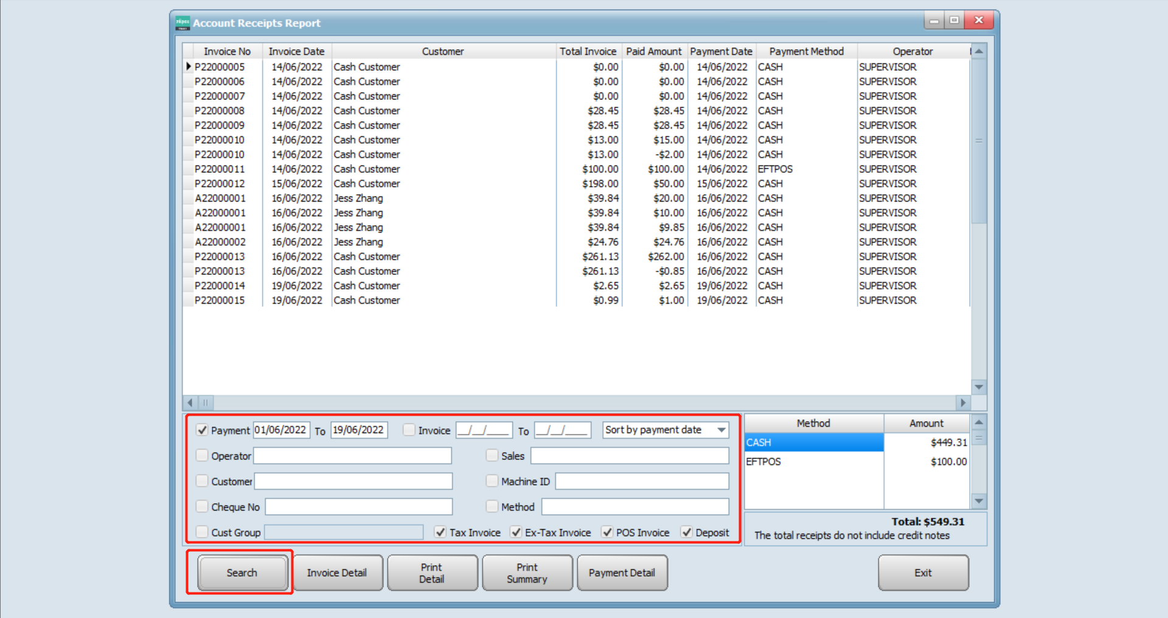The height and width of the screenshot is (618, 1168).
Task: Uncheck the Deposit checkbox
Action: 686,532
